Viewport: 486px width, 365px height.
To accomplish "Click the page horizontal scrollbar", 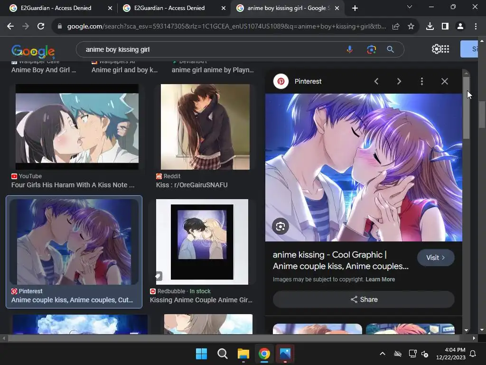I will pyautogui.click(x=234, y=338).
